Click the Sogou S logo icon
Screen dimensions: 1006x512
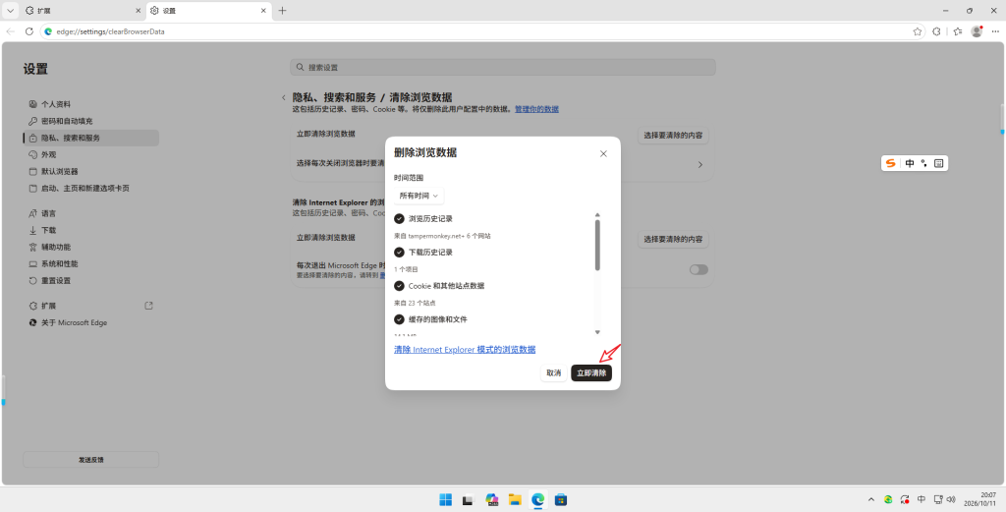click(x=890, y=163)
